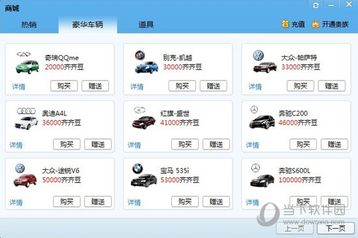Click the Mercedes logo on 奔驰C200 card
Screen dimensions: 358x238
click(254, 110)
